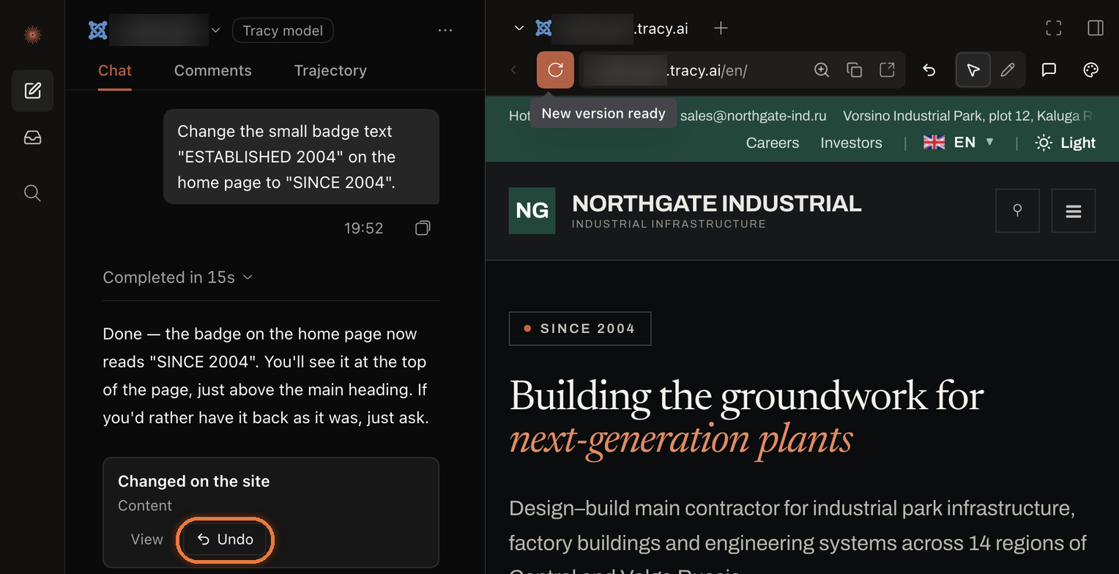Open the comment bubble tool
1119x574 pixels.
coord(1049,70)
